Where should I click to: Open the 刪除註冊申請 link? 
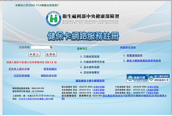point(49,76)
